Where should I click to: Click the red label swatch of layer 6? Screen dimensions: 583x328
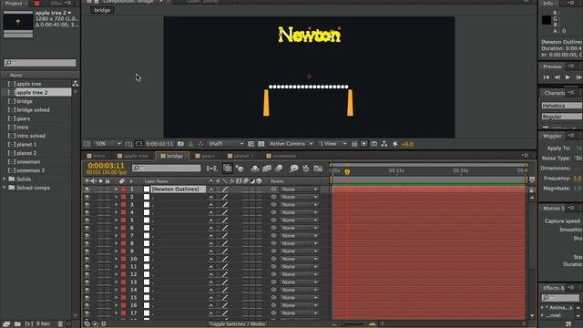[124, 228]
